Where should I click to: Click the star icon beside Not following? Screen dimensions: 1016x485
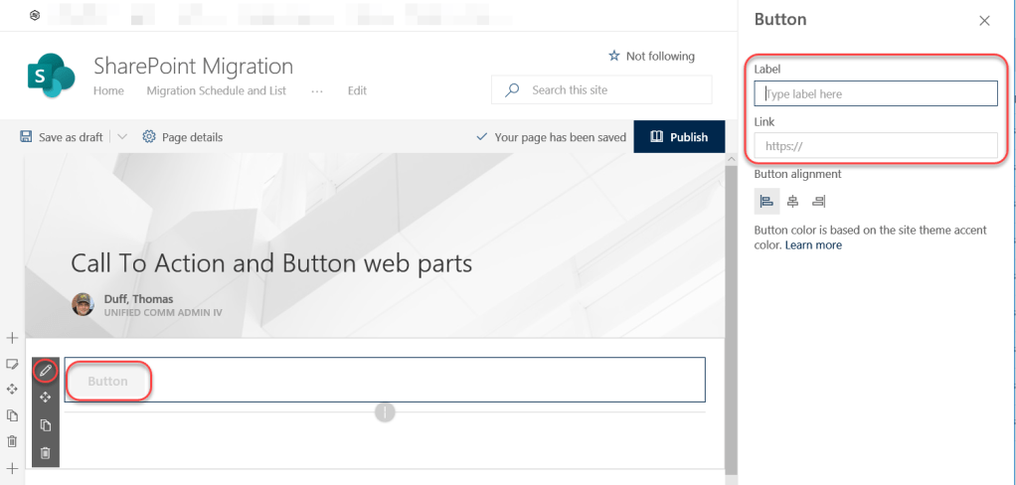614,57
